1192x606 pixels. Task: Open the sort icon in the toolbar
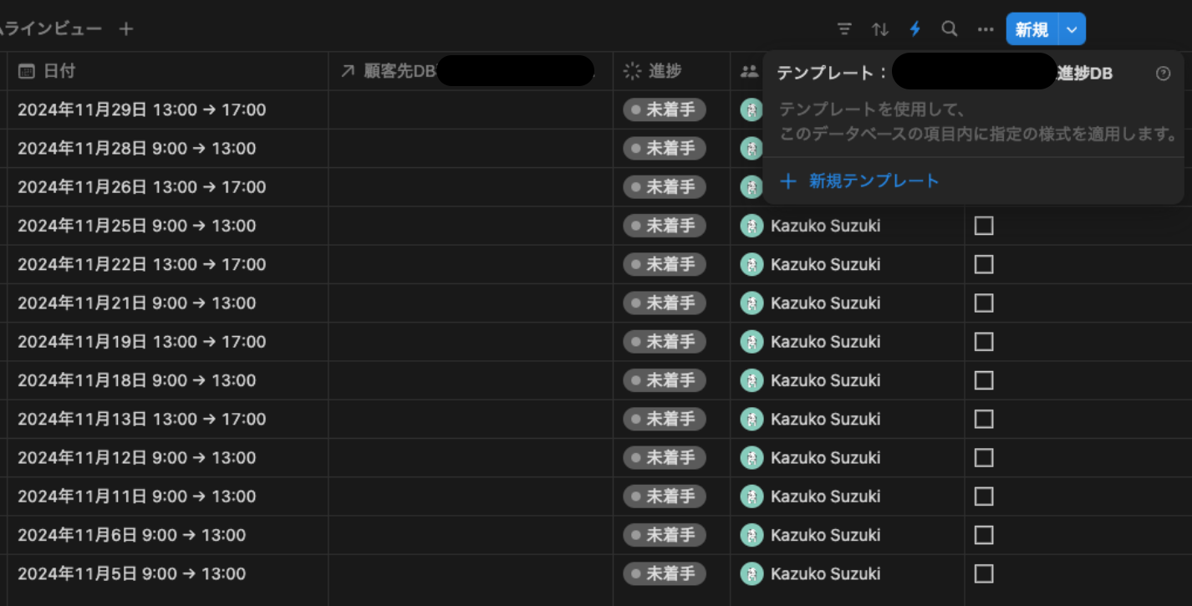click(879, 28)
